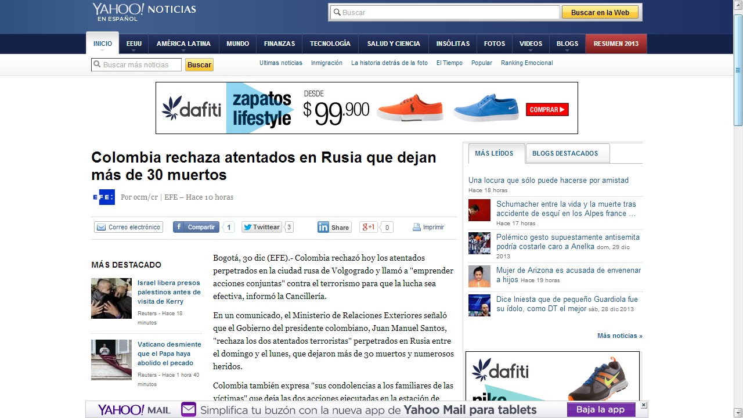Open Israel libera presos palestinos headline

click(x=169, y=292)
